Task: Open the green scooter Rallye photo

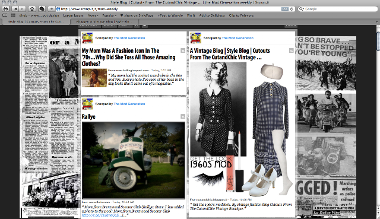Action: point(134,160)
